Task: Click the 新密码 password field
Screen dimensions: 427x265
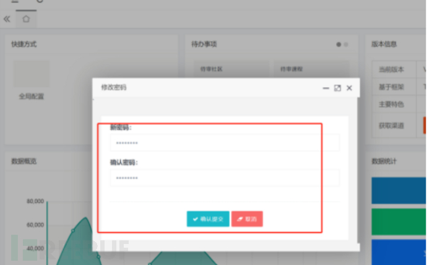Action: (225, 143)
